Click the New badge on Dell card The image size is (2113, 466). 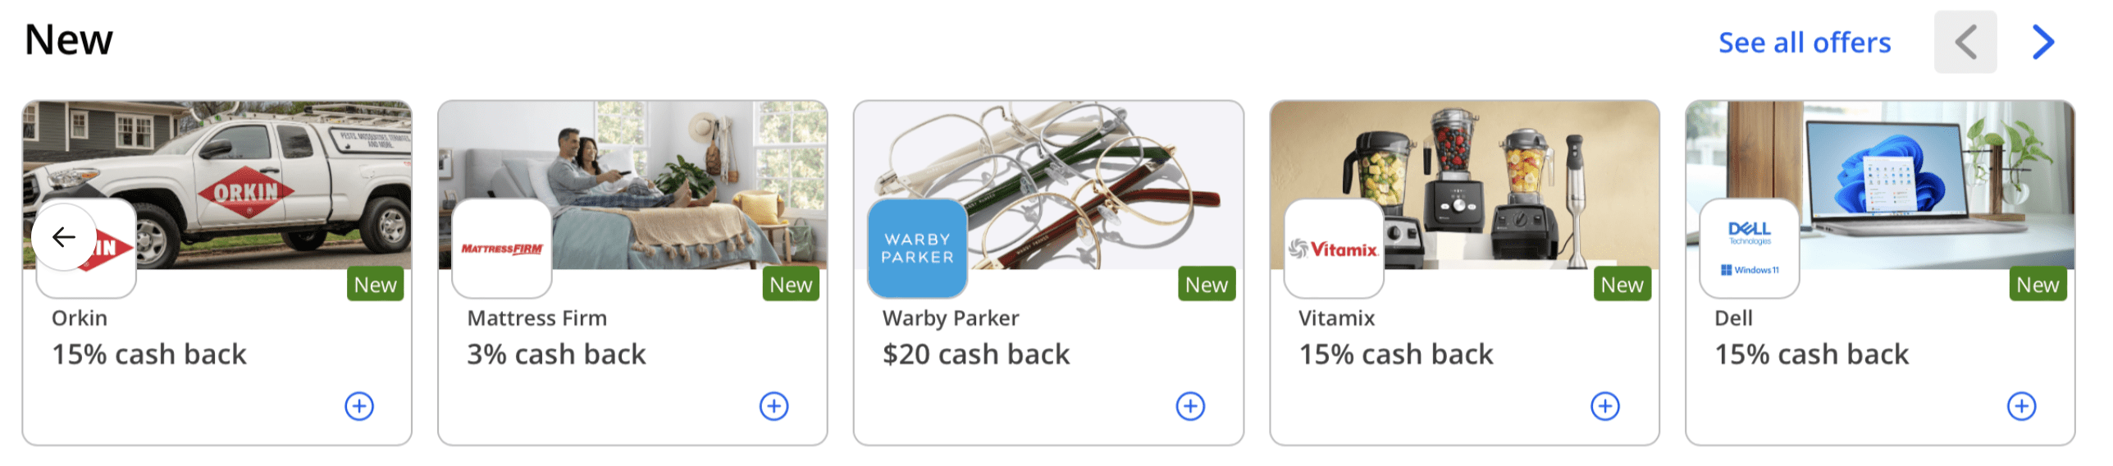point(2038,284)
